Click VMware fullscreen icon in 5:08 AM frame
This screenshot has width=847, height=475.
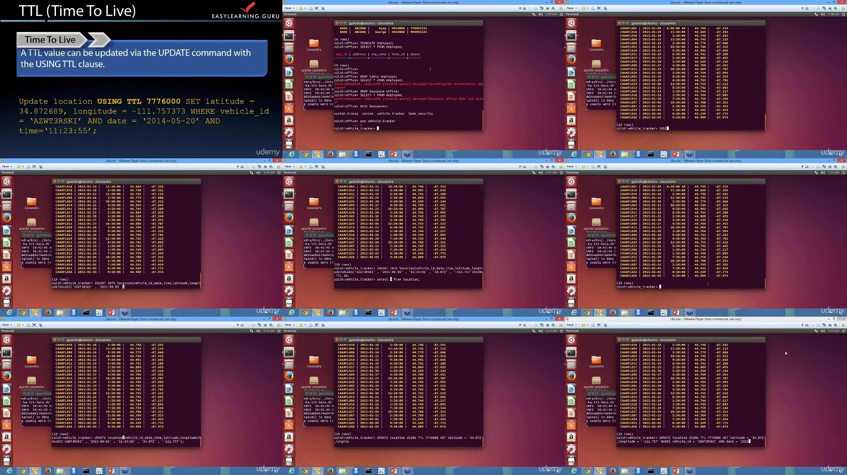(599, 8)
